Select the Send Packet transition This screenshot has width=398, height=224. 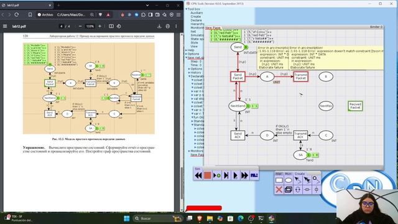pos(238,77)
